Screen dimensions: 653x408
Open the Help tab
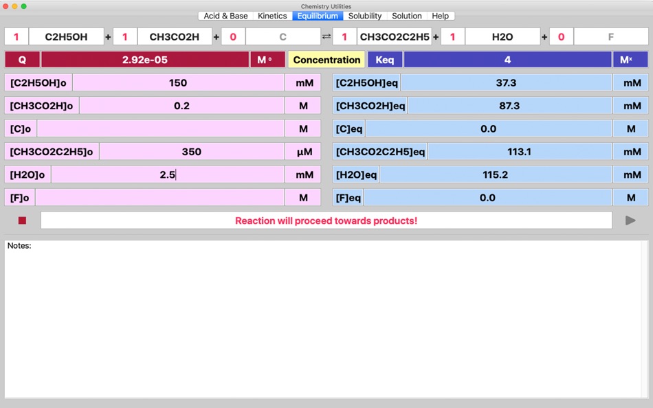click(x=440, y=16)
